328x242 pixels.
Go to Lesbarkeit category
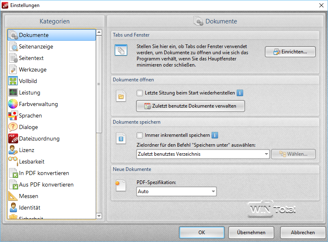(52, 161)
